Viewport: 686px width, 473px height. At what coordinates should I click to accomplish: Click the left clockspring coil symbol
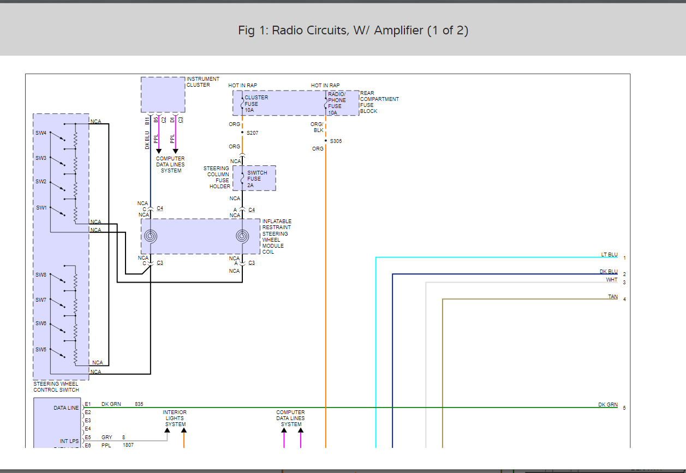(x=151, y=236)
